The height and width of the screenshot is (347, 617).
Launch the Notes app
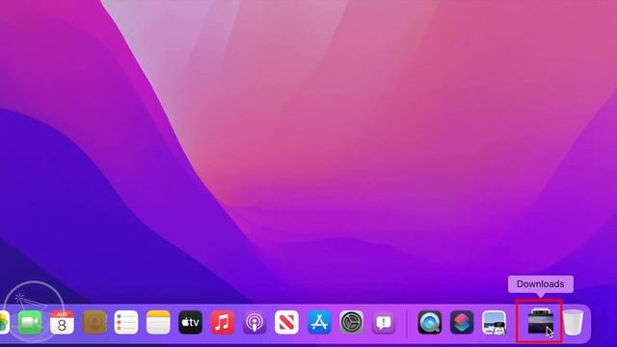pyautogui.click(x=158, y=322)
